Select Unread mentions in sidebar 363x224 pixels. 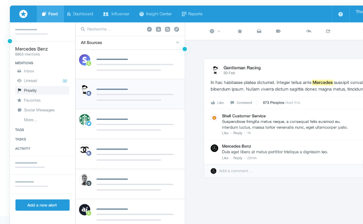tap(42, 81)
